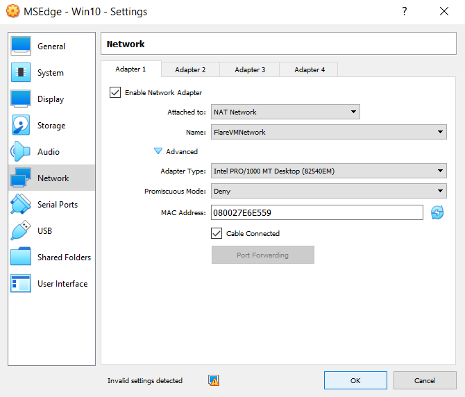465x397 pixels.
Task: Click the MAC Address text field
Action: [x=316, y=212]
